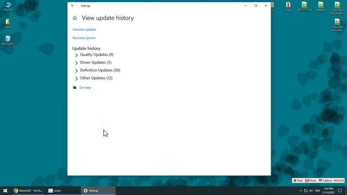Viewport: 347px width, 195px height.
Task: Switch to the ocam taskbar window
Action: tap(63, 191)
